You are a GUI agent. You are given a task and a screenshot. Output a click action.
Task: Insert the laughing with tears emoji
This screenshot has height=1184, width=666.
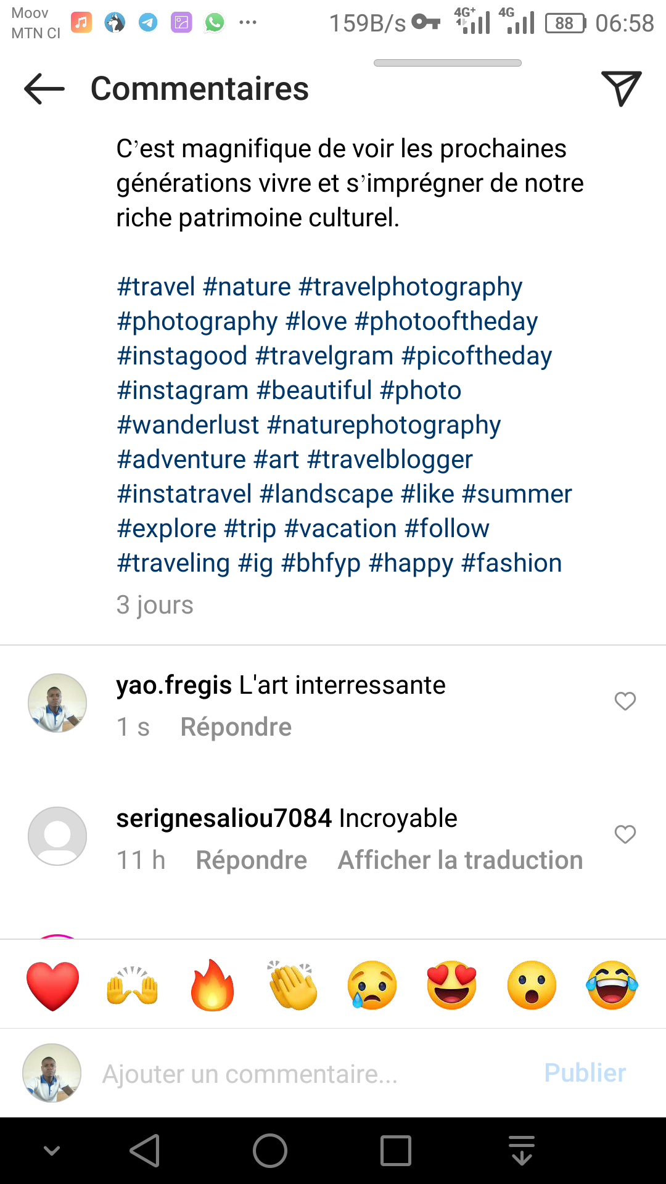tap(612, 985)
